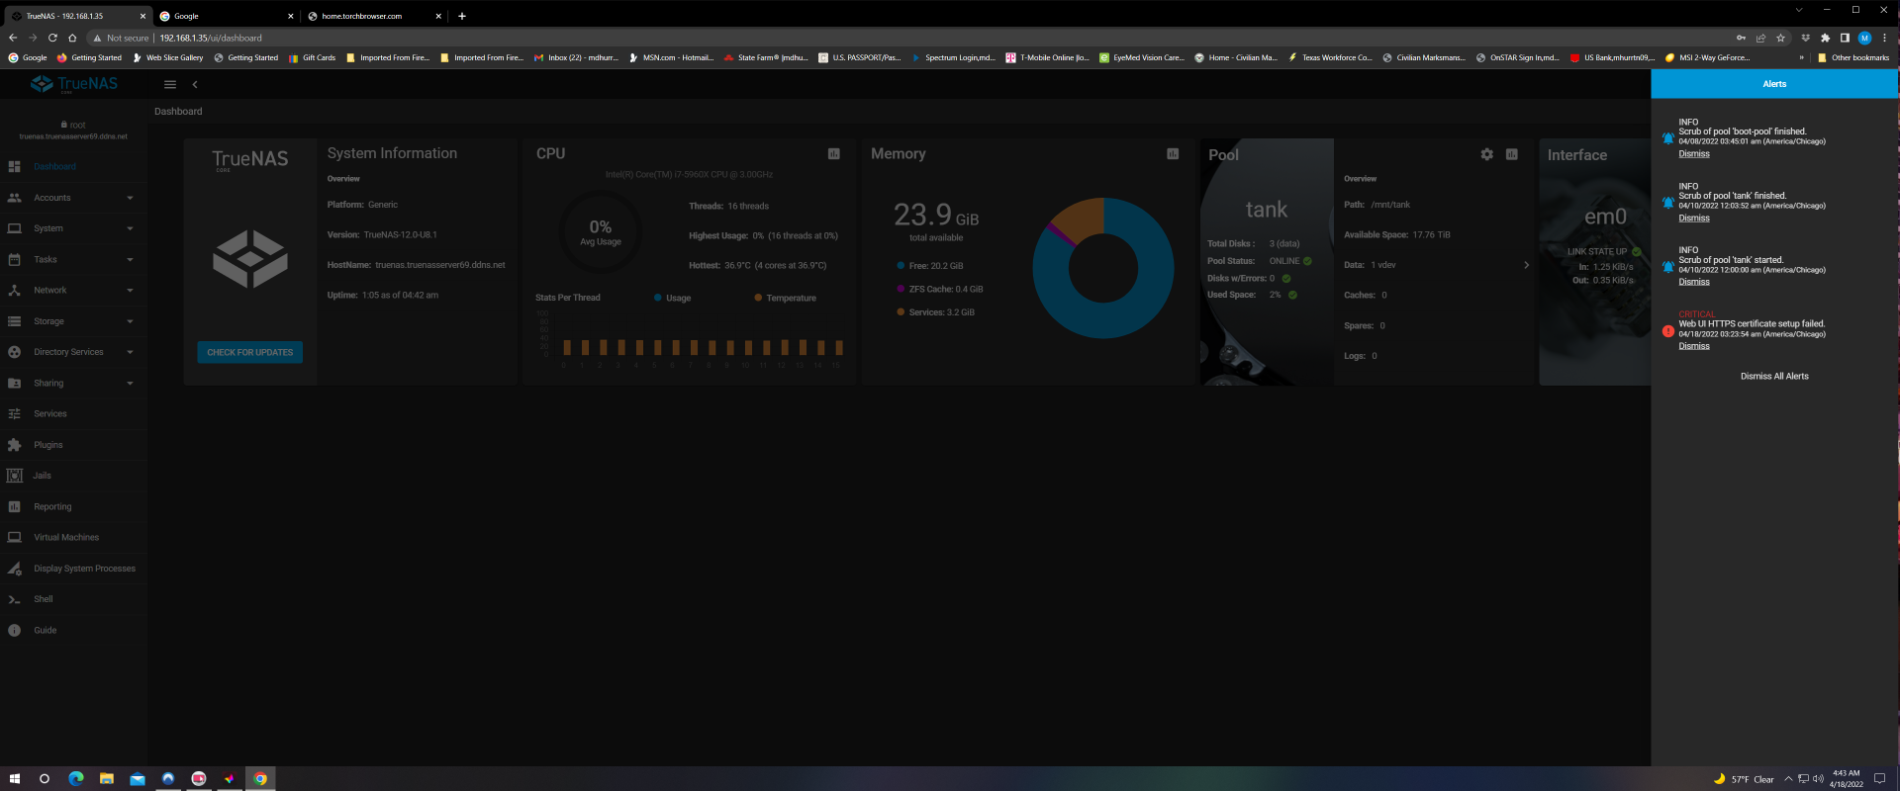
Task: Open Shell from the sidebar
Action: pyautogui.click(x=44, y=599)
